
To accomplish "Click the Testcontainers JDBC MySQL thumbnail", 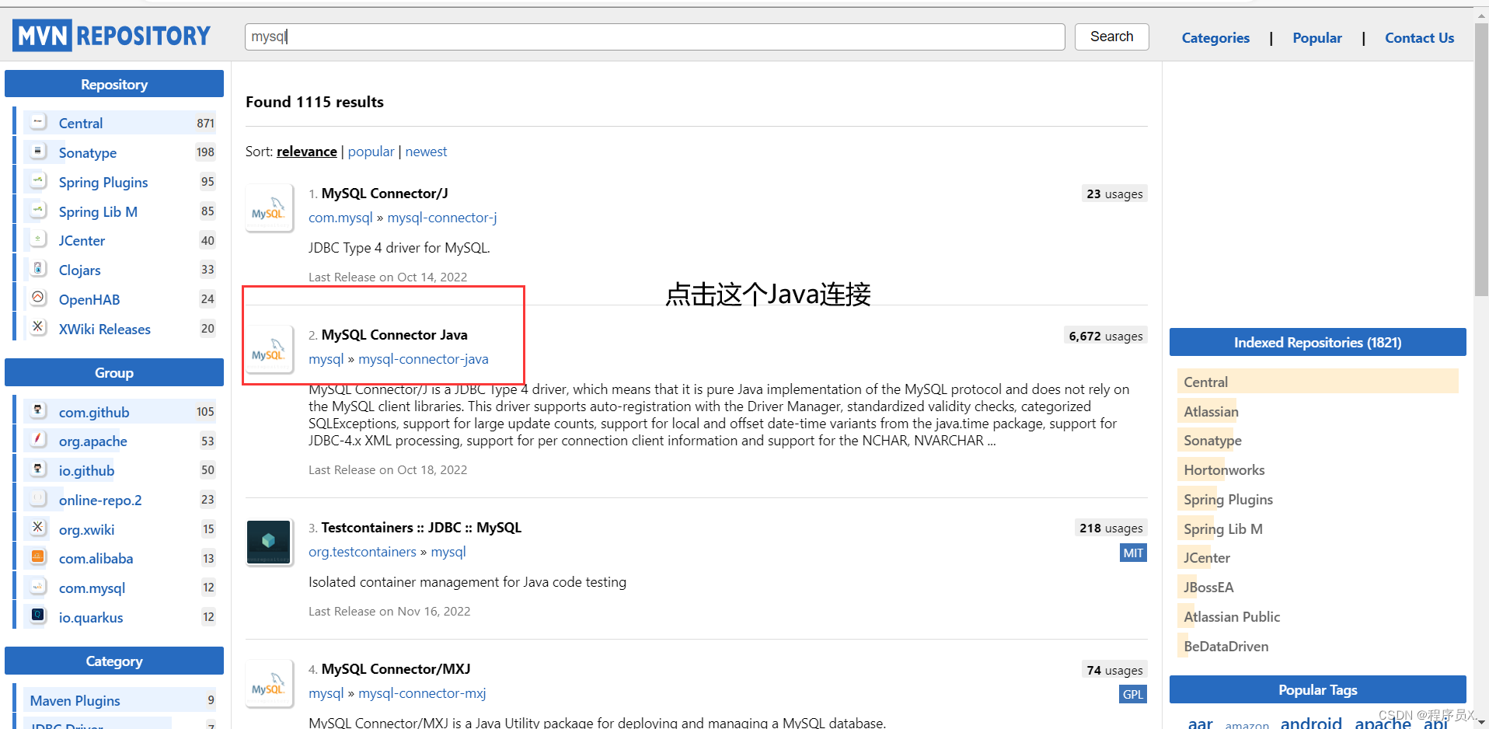I will [269, 542].
